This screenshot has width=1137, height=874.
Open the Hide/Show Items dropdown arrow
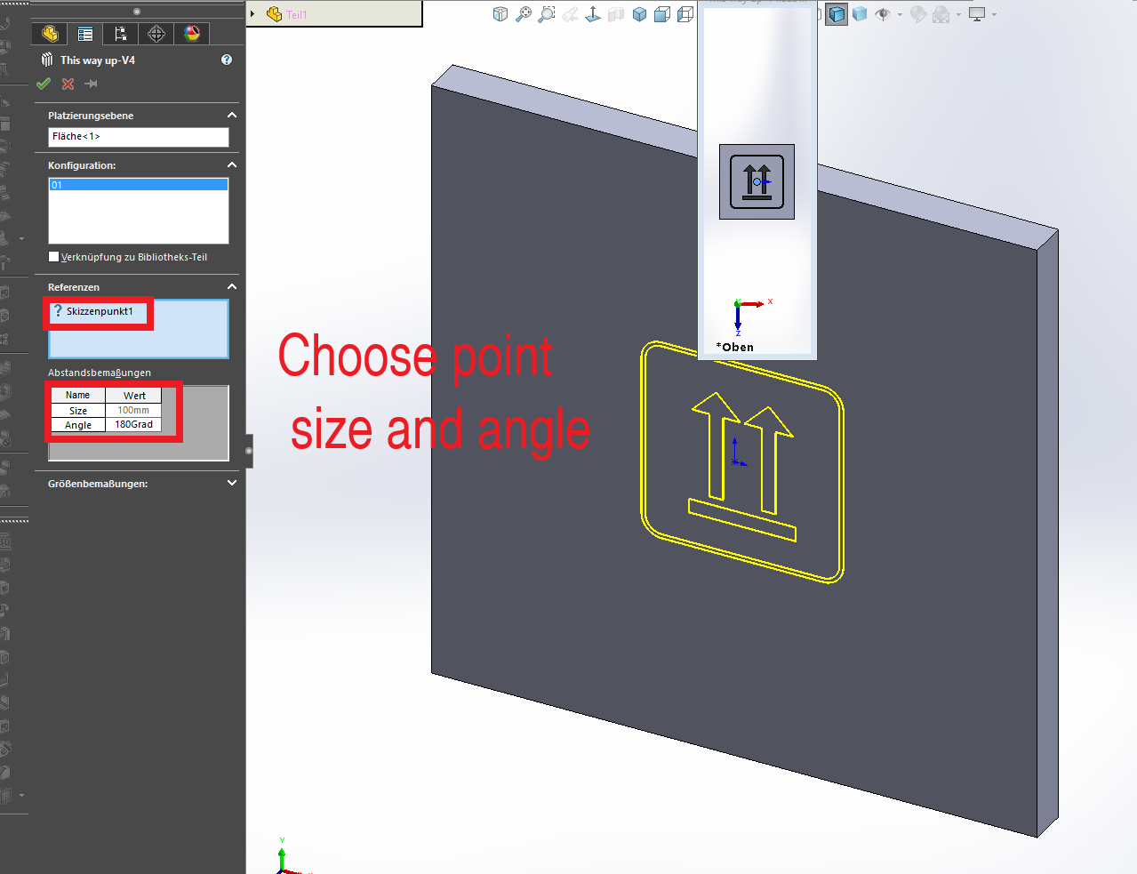(900, 14)
